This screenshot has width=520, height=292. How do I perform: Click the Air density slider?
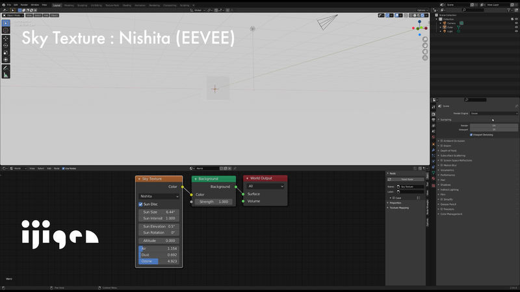tap(159, 249)
